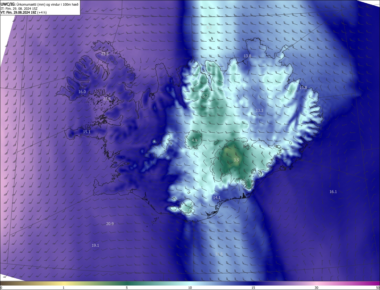Screen dimensions: 380x290
Task: Click the 19.1 value label on the map
Action: (x=95, y=246)
